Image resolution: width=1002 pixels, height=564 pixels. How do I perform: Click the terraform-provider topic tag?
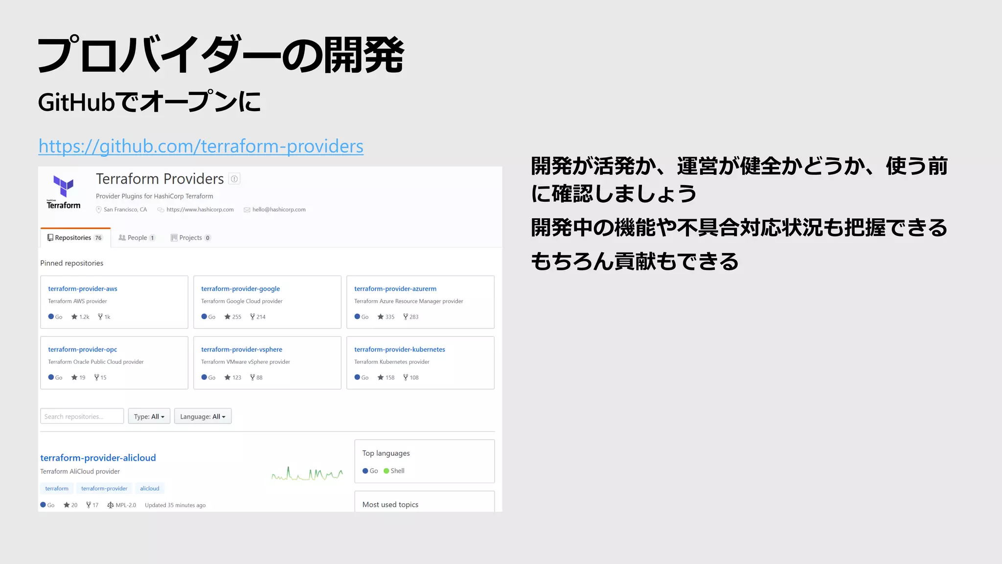point(104,489)
